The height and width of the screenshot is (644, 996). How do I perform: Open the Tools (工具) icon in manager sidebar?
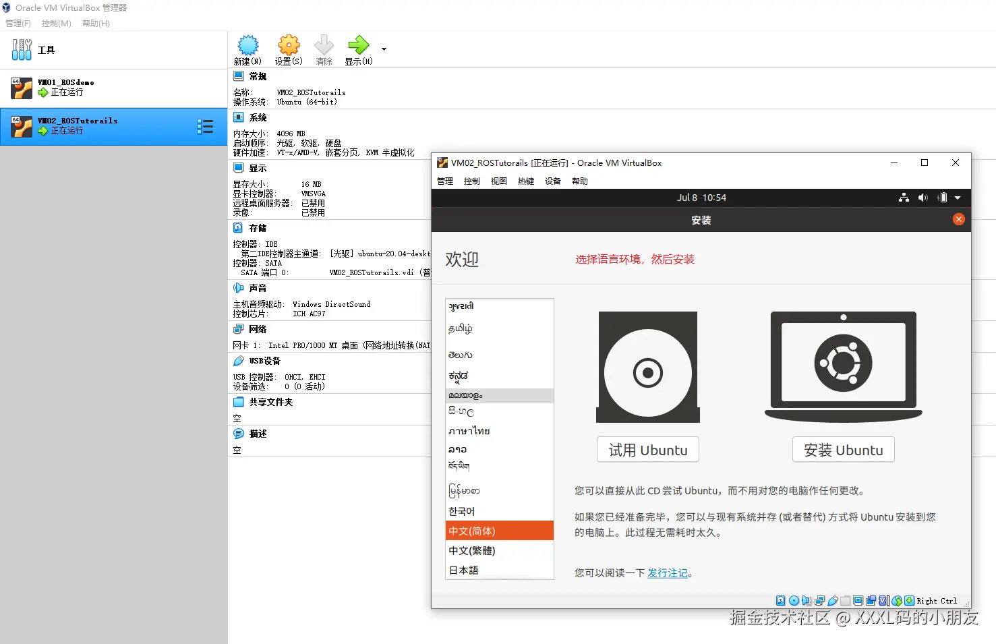click(22, 50)
